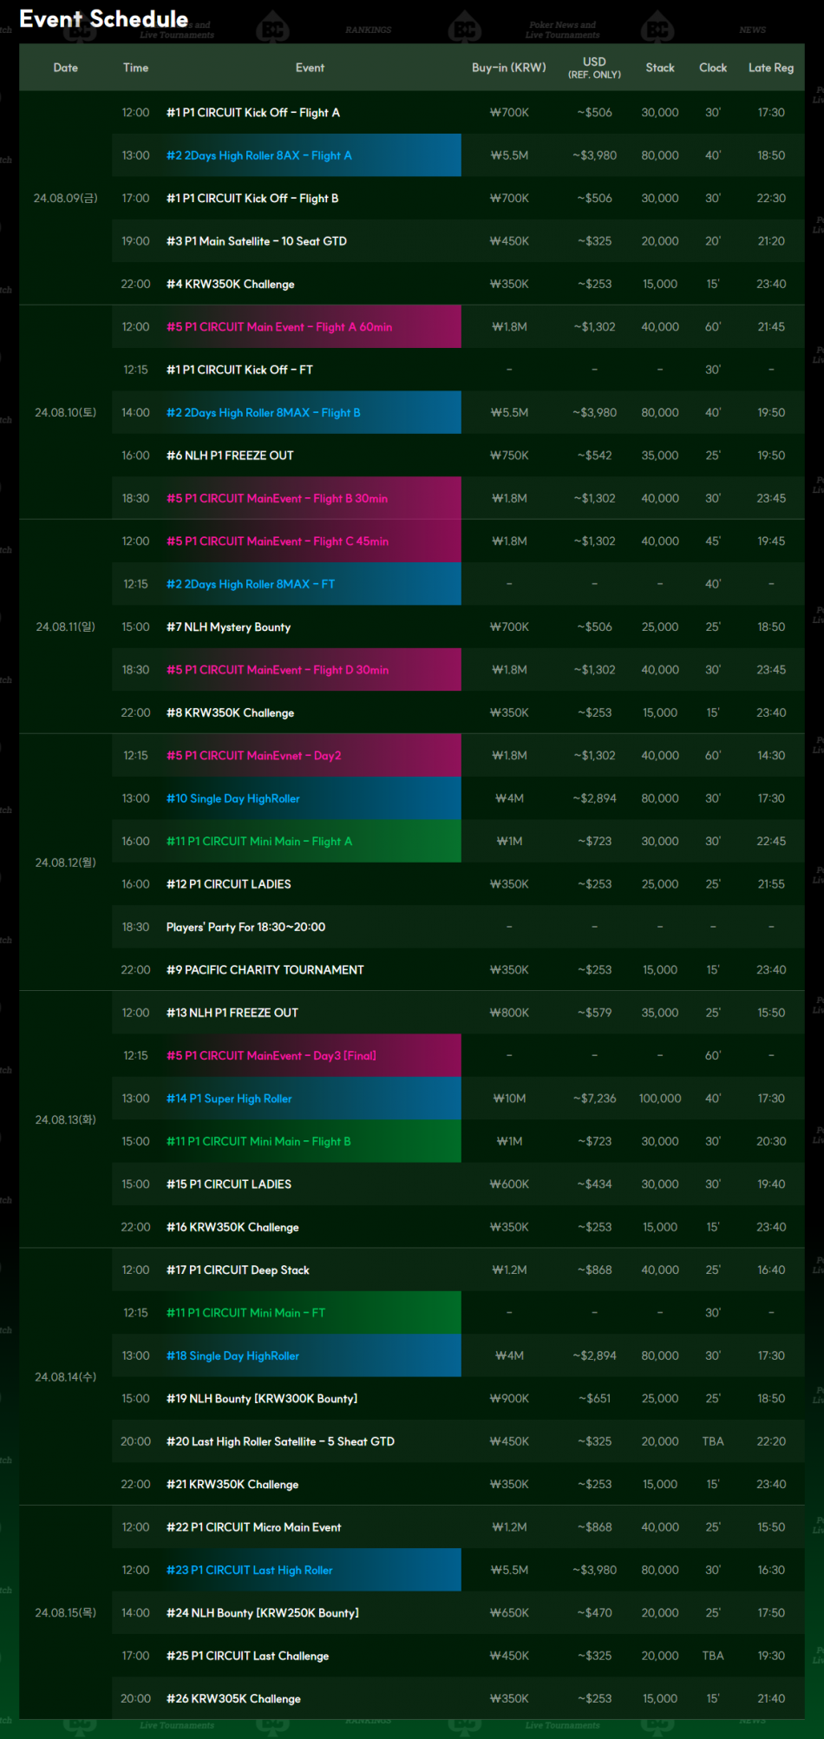Select the Buy-in (KRW) column header

(508, 68)
